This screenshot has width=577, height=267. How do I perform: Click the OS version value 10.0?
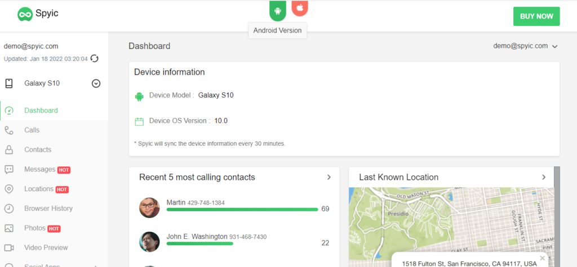[x=221, y=121]
